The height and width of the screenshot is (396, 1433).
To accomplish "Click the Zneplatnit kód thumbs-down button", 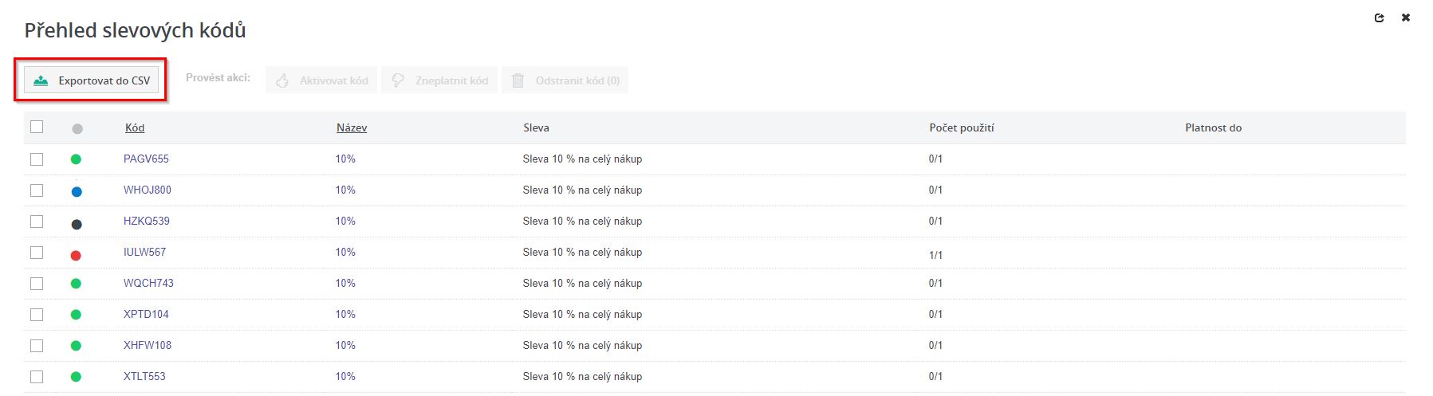I will coord(439,80).
